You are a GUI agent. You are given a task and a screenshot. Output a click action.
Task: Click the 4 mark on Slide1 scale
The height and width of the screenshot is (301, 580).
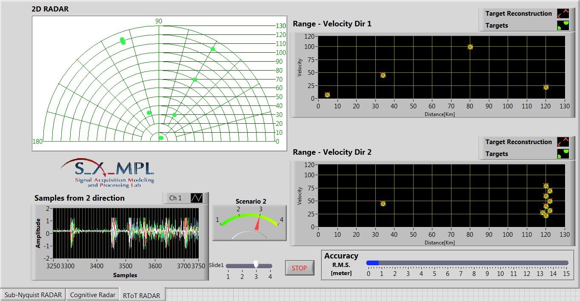coord(270,277)
